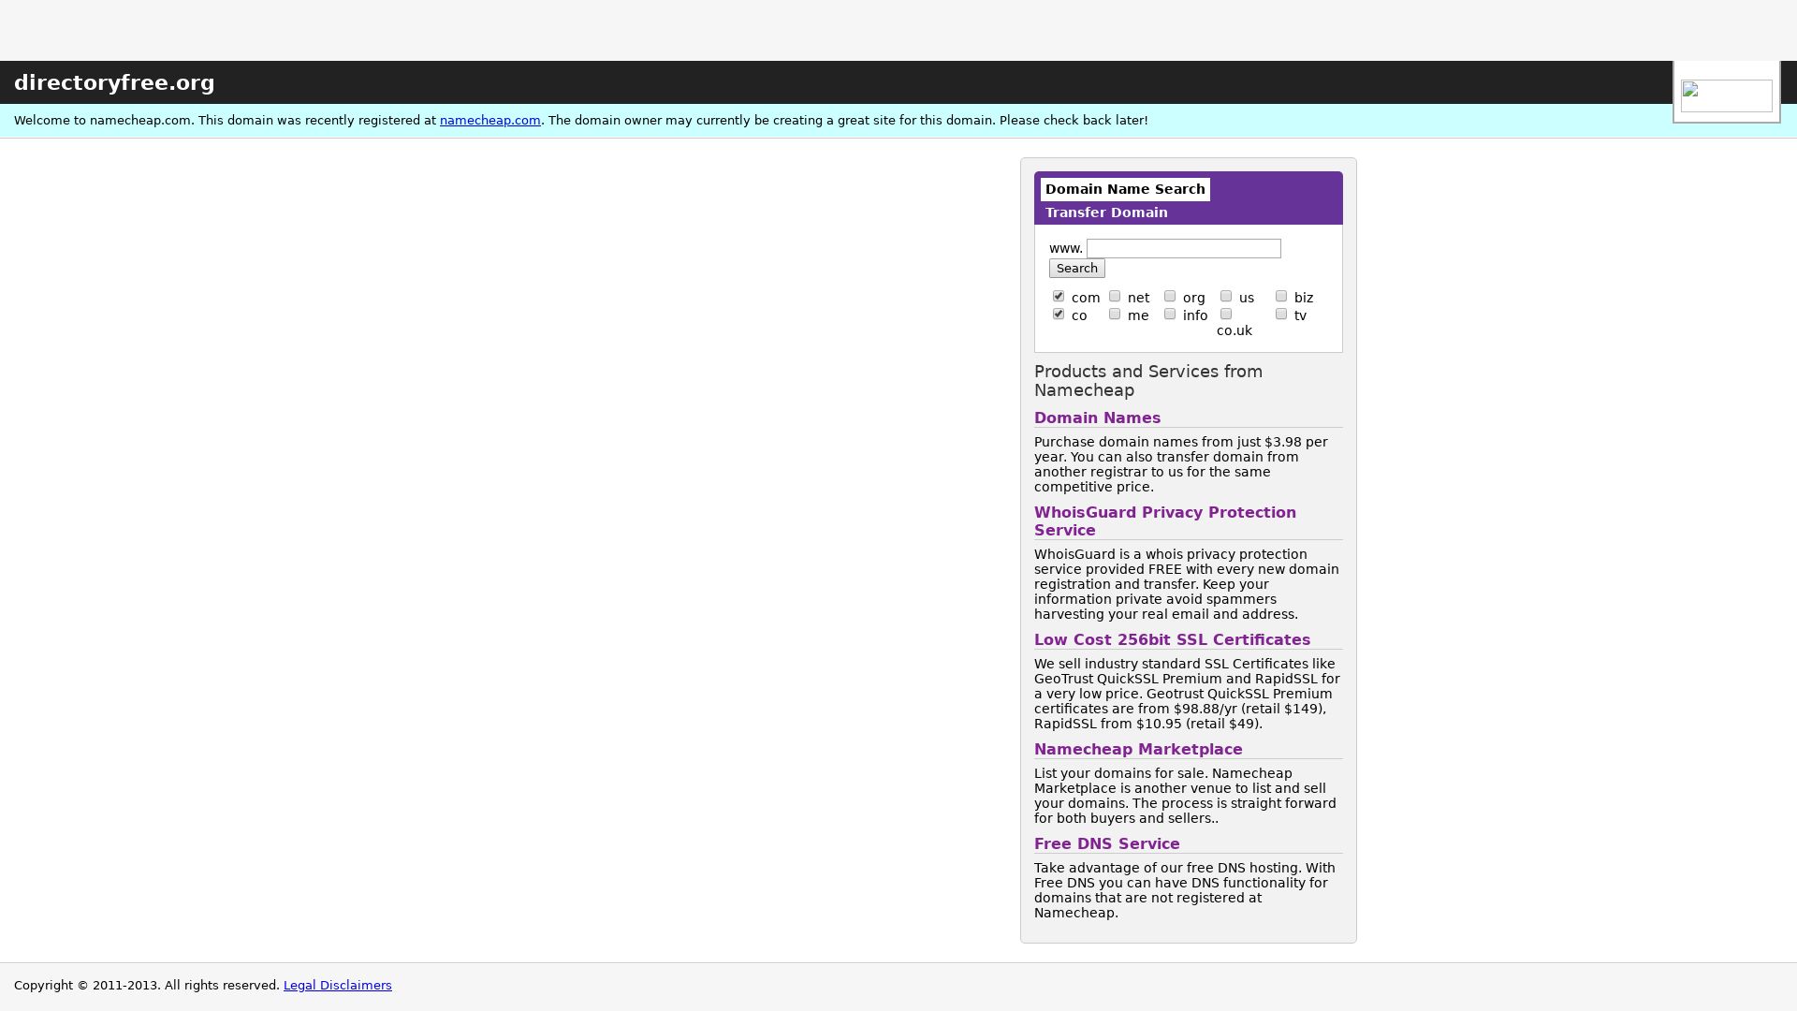
Task: Open the Transfer Domain tab
Action: [x=1105, y=212]
